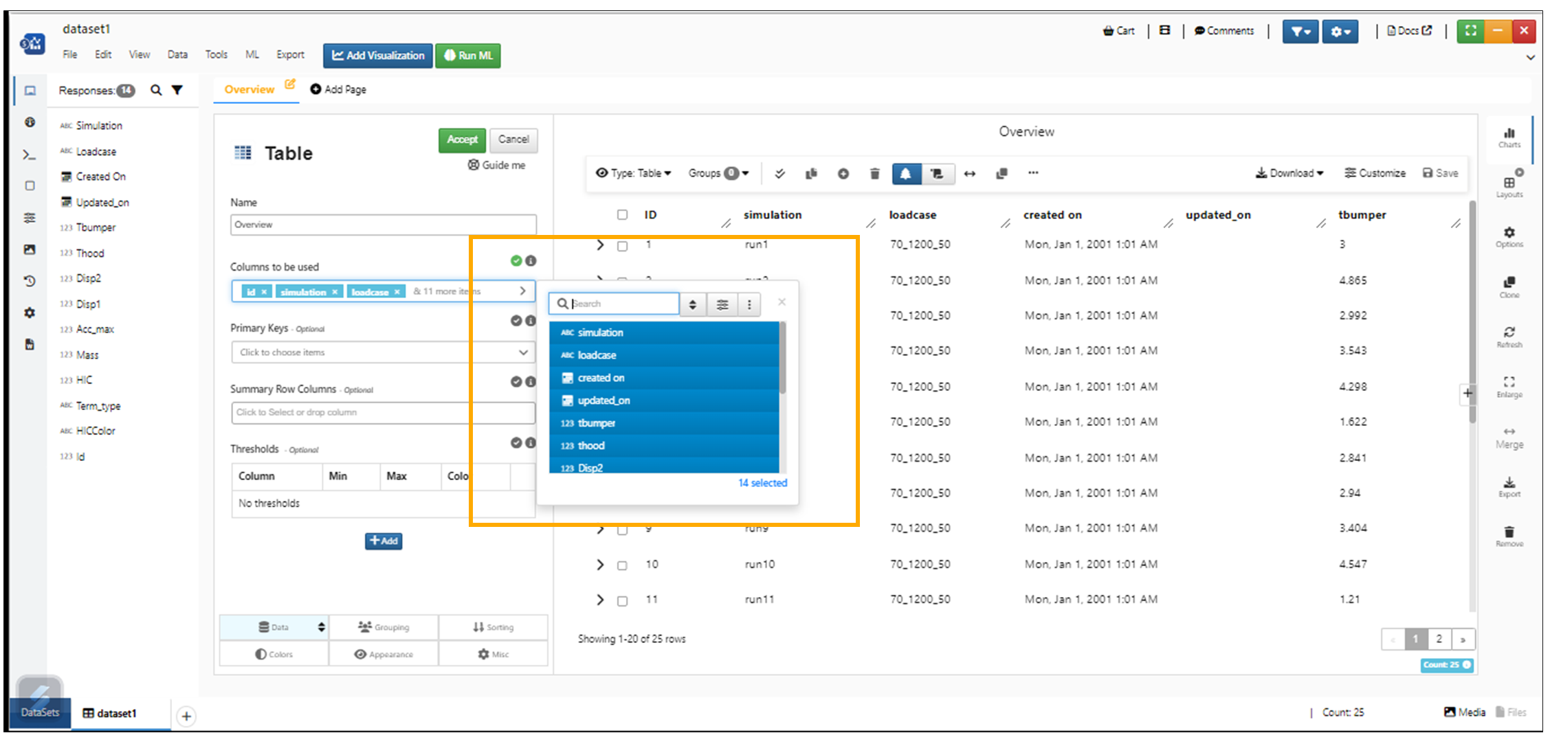This screenshot has width=1561, height=733.
Task: Open Options gear in right sidebar
Action: point(1509,237)
